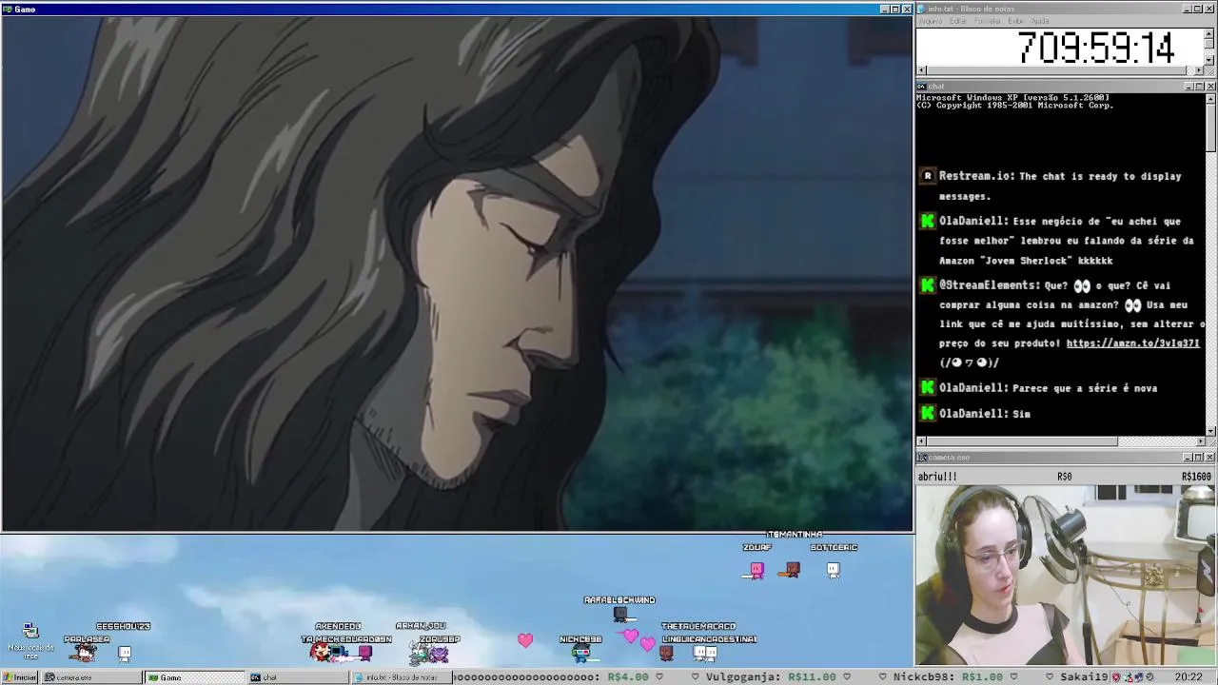
Task: Click the camera.exe title bar icon
Action: [x=921, y=458]
